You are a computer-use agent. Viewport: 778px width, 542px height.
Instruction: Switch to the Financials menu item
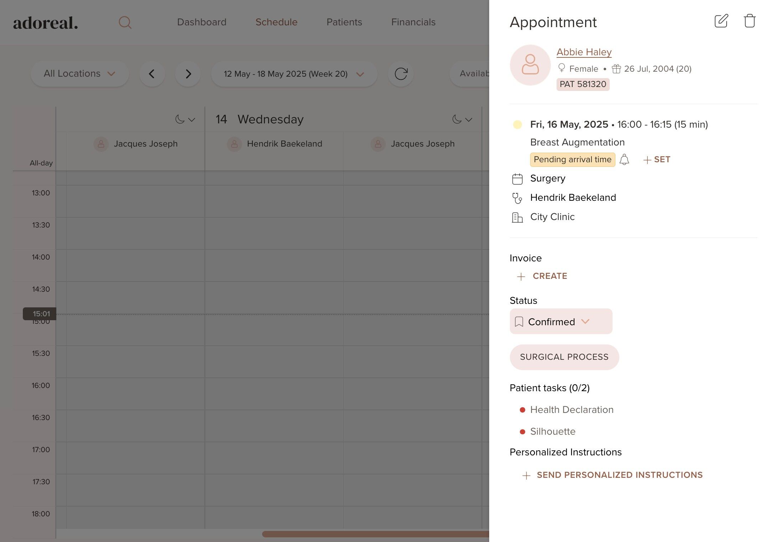tap(413, 22)
